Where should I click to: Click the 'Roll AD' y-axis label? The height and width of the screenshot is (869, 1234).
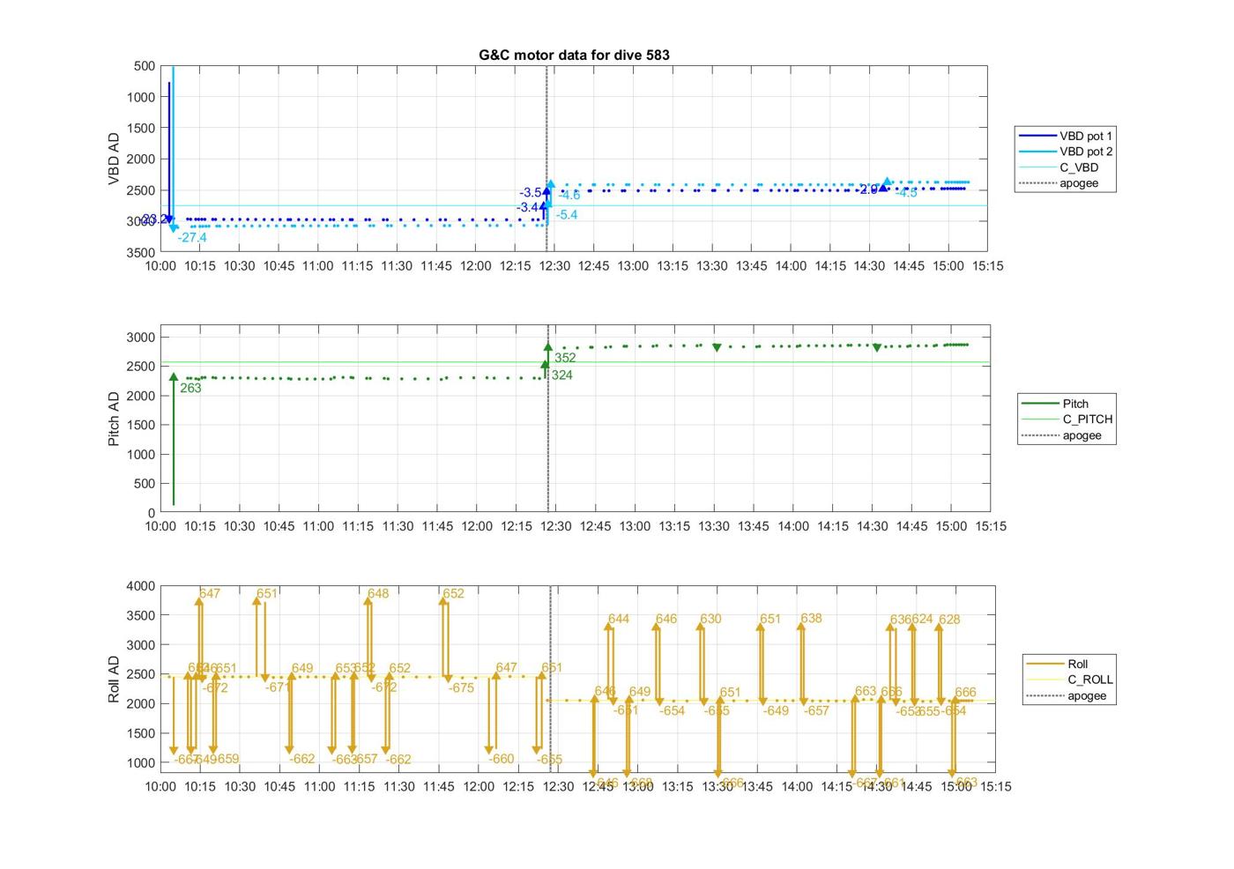pyautogui.click(x=114, y=680)
